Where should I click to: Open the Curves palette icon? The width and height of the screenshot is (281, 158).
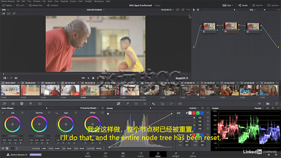pos(119,104)
